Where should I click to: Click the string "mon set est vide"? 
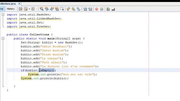[x=78, y=74]
